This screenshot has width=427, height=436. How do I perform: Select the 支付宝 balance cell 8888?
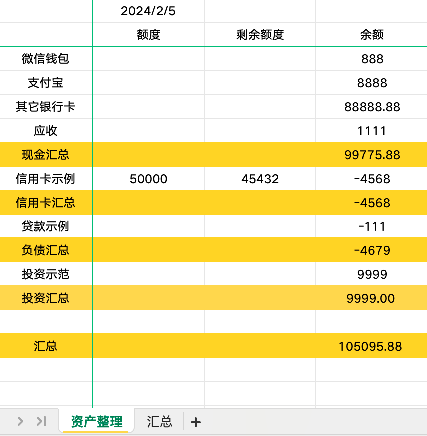[372, 83]
